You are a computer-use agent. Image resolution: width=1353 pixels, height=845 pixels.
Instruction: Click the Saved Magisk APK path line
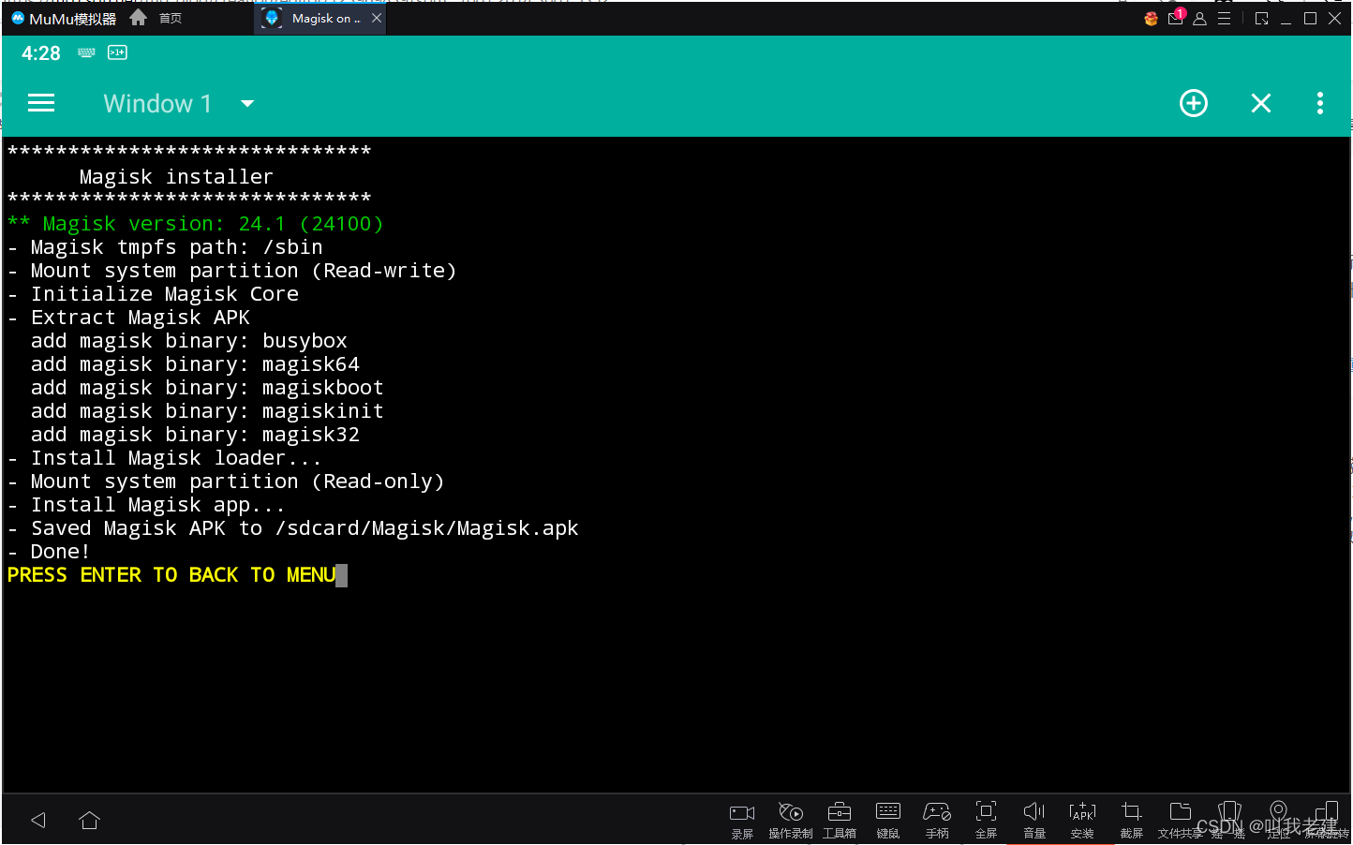(x=292, y=528)
